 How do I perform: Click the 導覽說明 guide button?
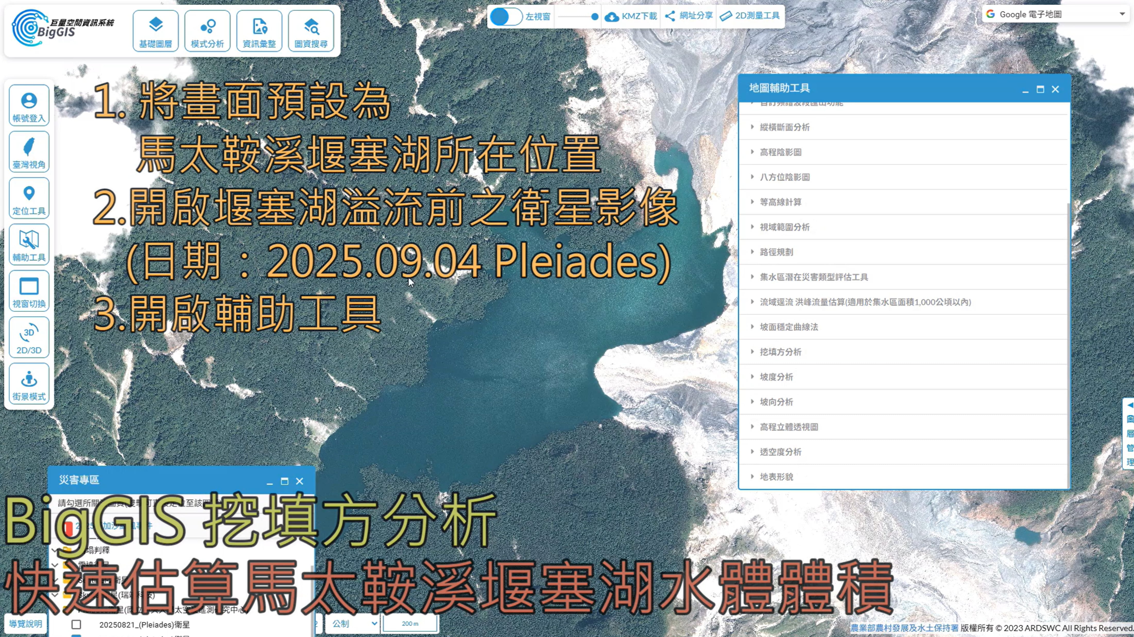pyautogui.click(x=25, y=624)
